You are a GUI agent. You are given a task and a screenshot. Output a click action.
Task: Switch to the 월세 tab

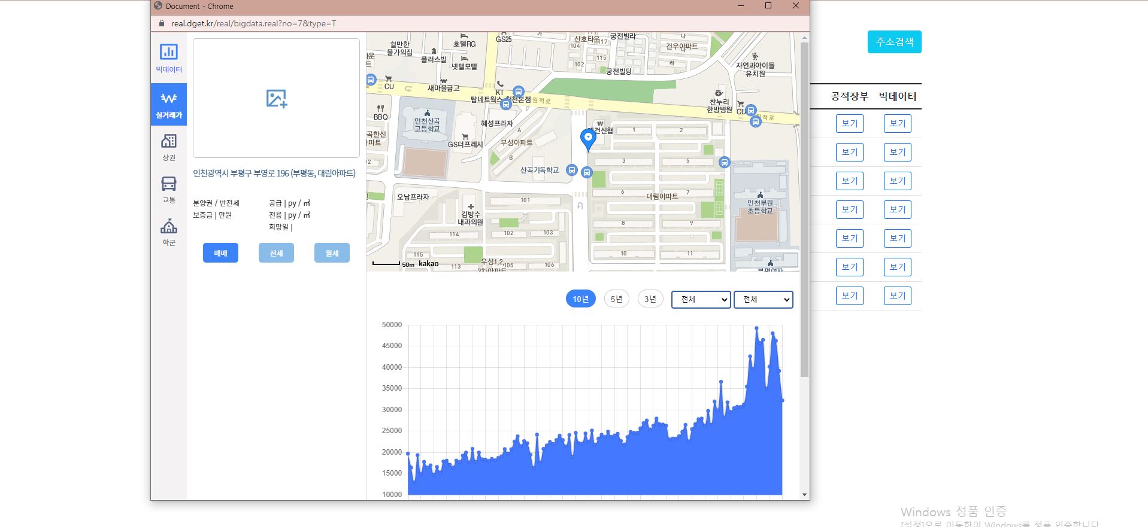pos(332,253)
